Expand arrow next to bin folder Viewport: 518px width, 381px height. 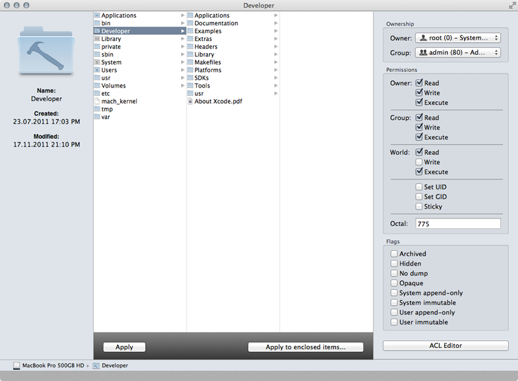183,23
